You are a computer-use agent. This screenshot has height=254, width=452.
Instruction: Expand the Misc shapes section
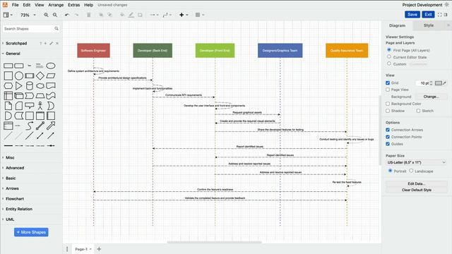tap(10, 157)
